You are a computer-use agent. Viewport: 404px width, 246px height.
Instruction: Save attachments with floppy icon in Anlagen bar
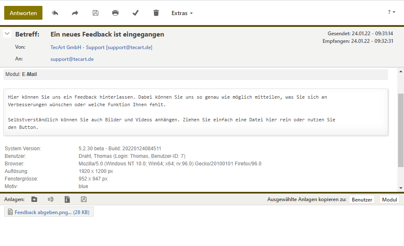coord(84,199)
